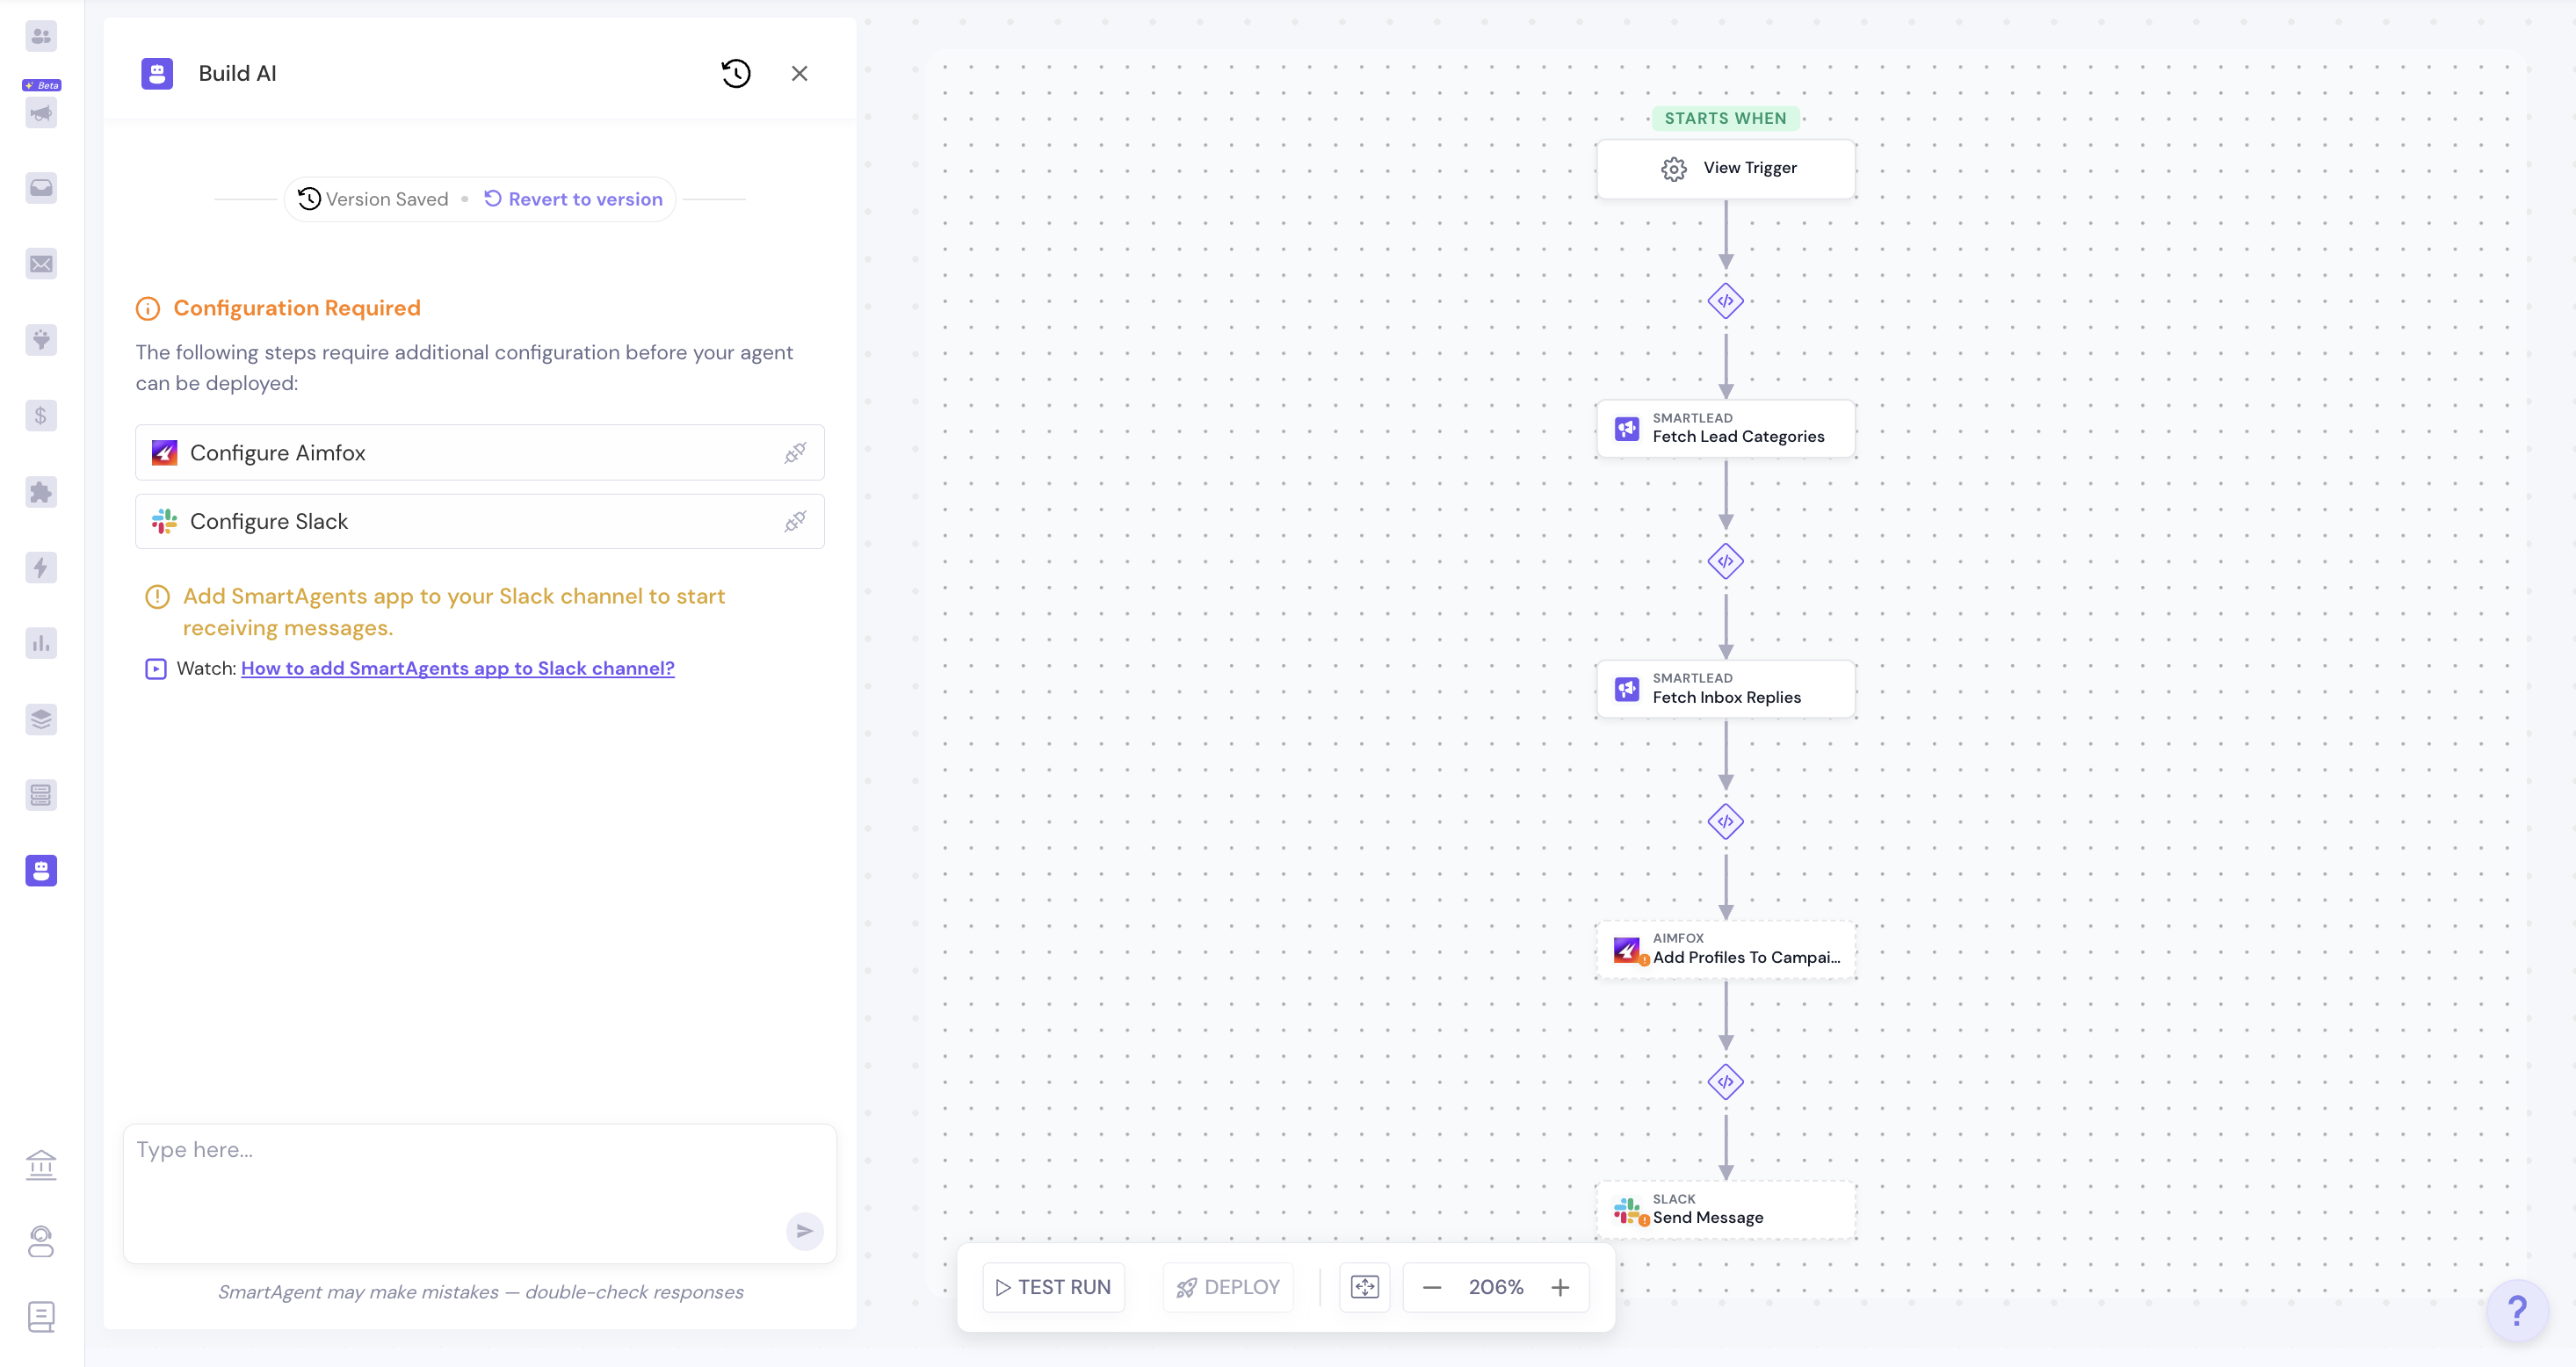Zoom in with the plus stepper
Screen dimensions: 2576x1367
pos(1560,1287)
